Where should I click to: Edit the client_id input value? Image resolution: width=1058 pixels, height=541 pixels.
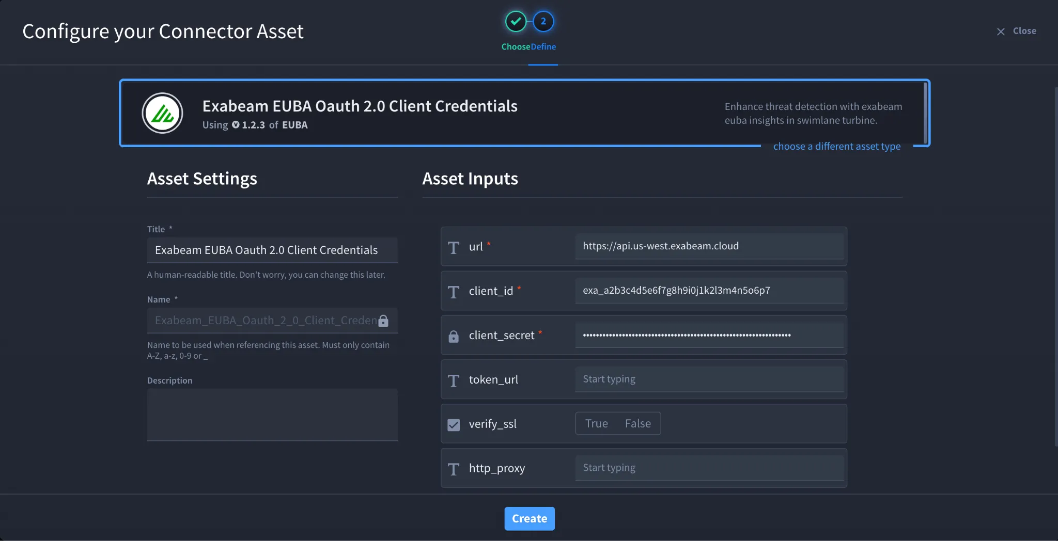click(709, 291)
